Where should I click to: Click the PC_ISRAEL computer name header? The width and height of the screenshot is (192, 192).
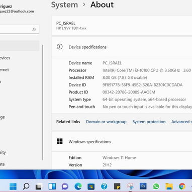click(x=66, y=23)
